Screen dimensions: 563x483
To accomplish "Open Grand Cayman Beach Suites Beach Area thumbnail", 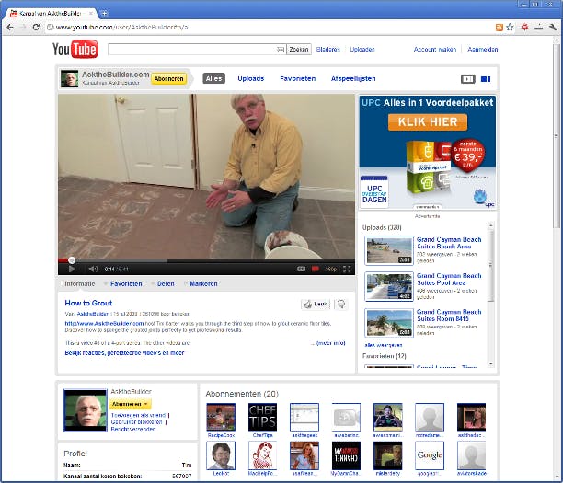I will pos(389,250).
